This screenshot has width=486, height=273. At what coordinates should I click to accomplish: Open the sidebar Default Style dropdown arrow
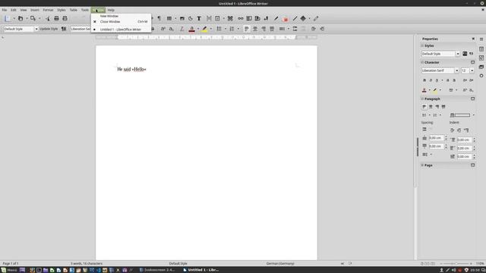click(457, 54)
